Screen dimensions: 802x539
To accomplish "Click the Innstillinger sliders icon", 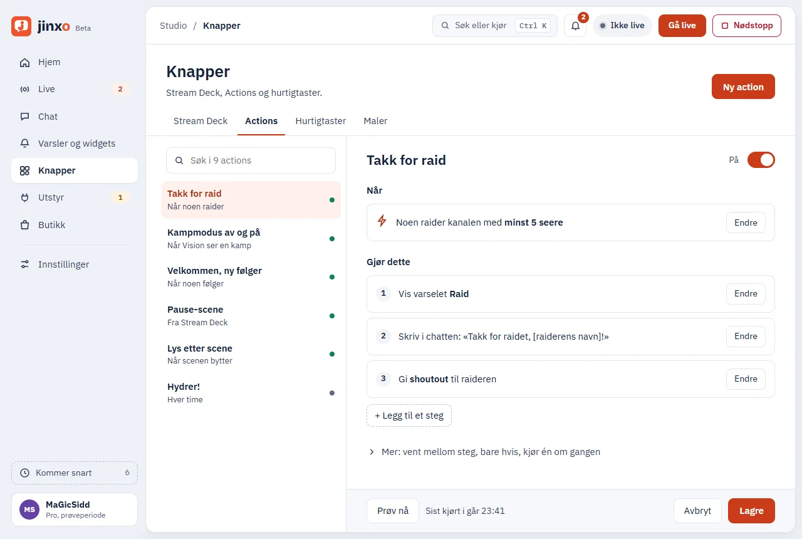I will click(x=24, y=264).
